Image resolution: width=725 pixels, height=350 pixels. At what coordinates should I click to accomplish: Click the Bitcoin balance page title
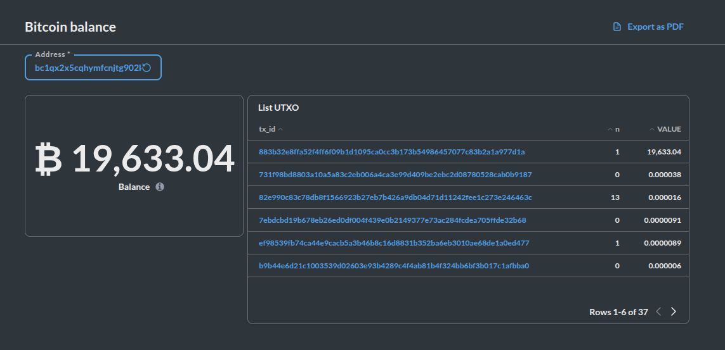click(70, 27)
